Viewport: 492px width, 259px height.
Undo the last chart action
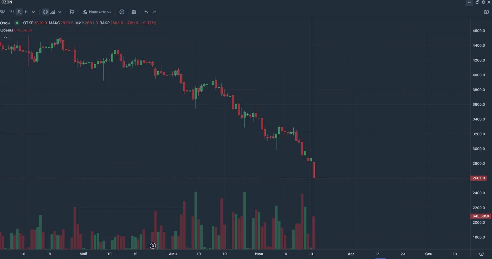tap(146, 12)
